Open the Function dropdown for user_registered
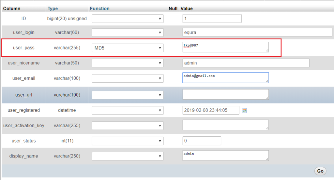Image resolution: width=334 pixels, height=180 pixels. 128,110
